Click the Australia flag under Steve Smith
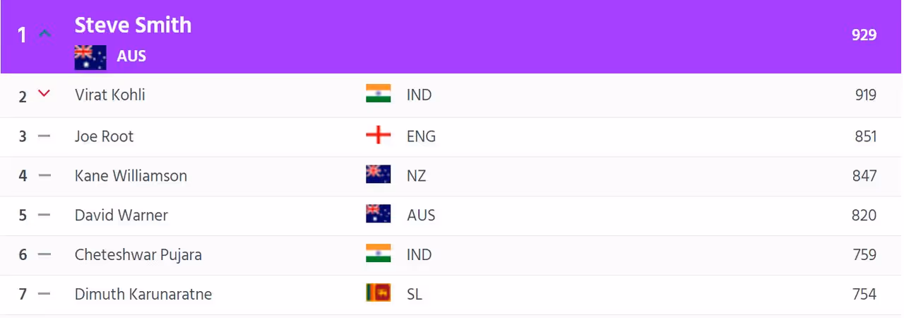The width and height of the screenshot is (904, 318). [90, 57]
